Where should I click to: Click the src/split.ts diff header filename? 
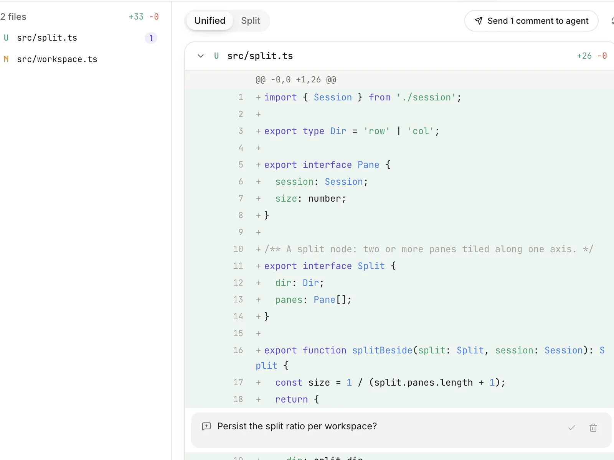tap(260, 56)
